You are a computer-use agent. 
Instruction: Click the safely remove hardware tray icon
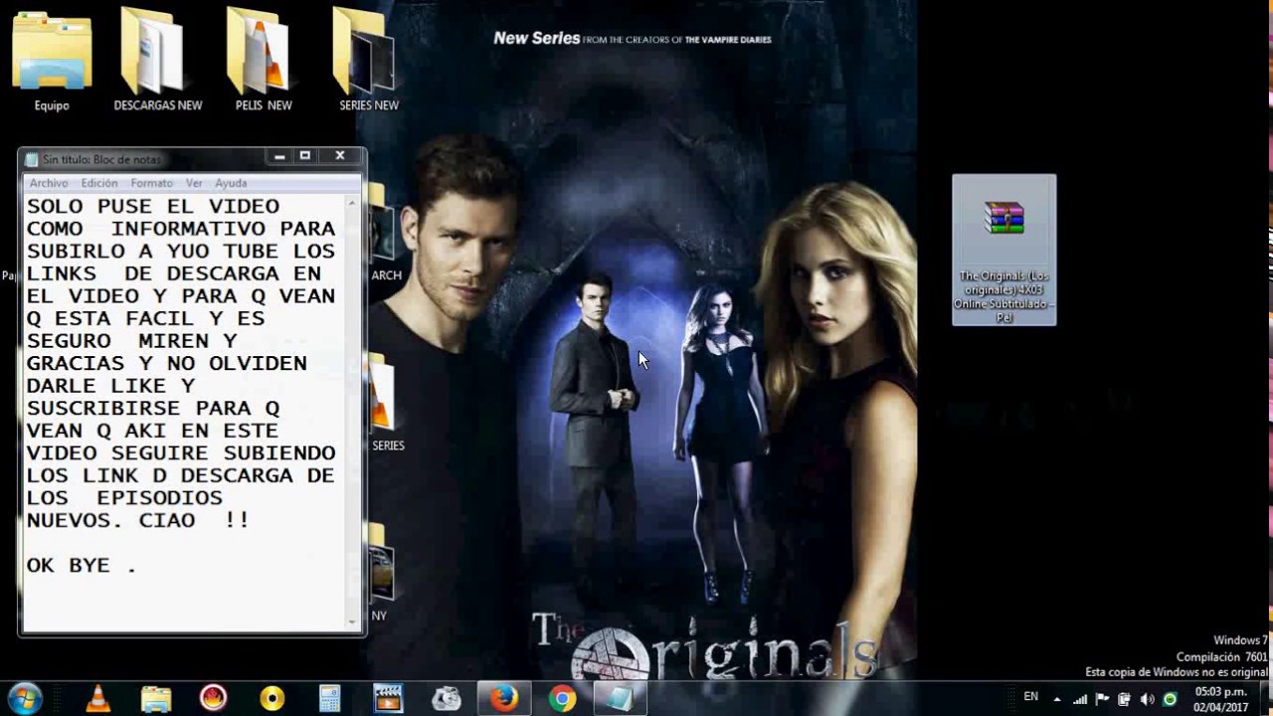[x=1124, y=699]
